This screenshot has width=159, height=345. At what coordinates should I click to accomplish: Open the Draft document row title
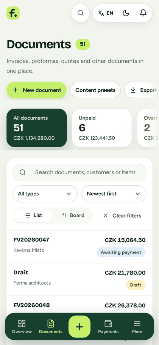click(21, 273)
